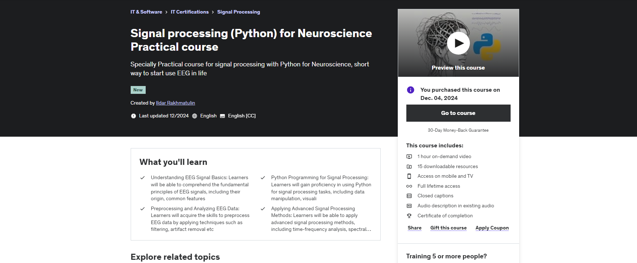Open the IT Certifications breadcrumb
Image resolution: width=637 pixels, height=263 pixels.
tap(190, 12)
